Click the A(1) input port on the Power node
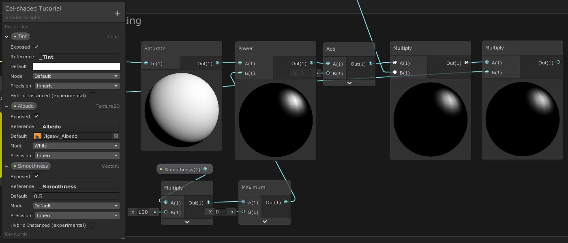Viewport: 568px width, 243px height. tap(240, 63)
